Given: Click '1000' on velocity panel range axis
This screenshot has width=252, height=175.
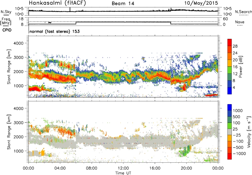Looking at the screenshot, I should [x=19, y=151].
